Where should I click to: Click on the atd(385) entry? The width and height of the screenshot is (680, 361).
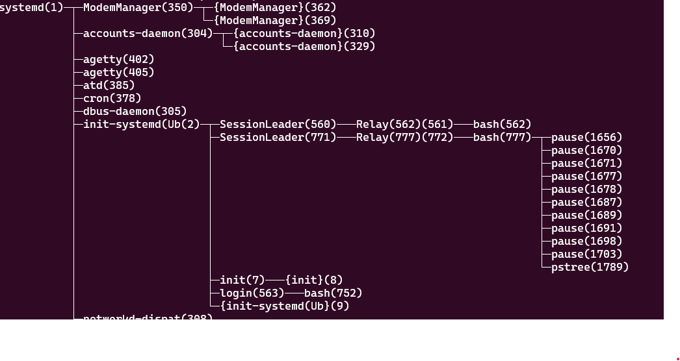tap(109, 85)
